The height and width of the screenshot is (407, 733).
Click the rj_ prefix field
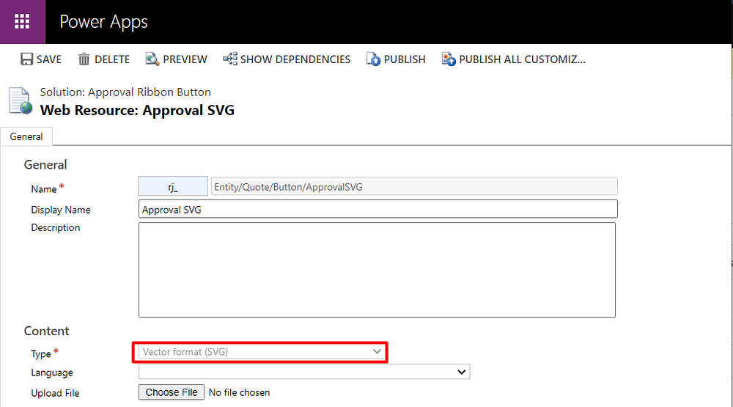(x=173, y=186)
